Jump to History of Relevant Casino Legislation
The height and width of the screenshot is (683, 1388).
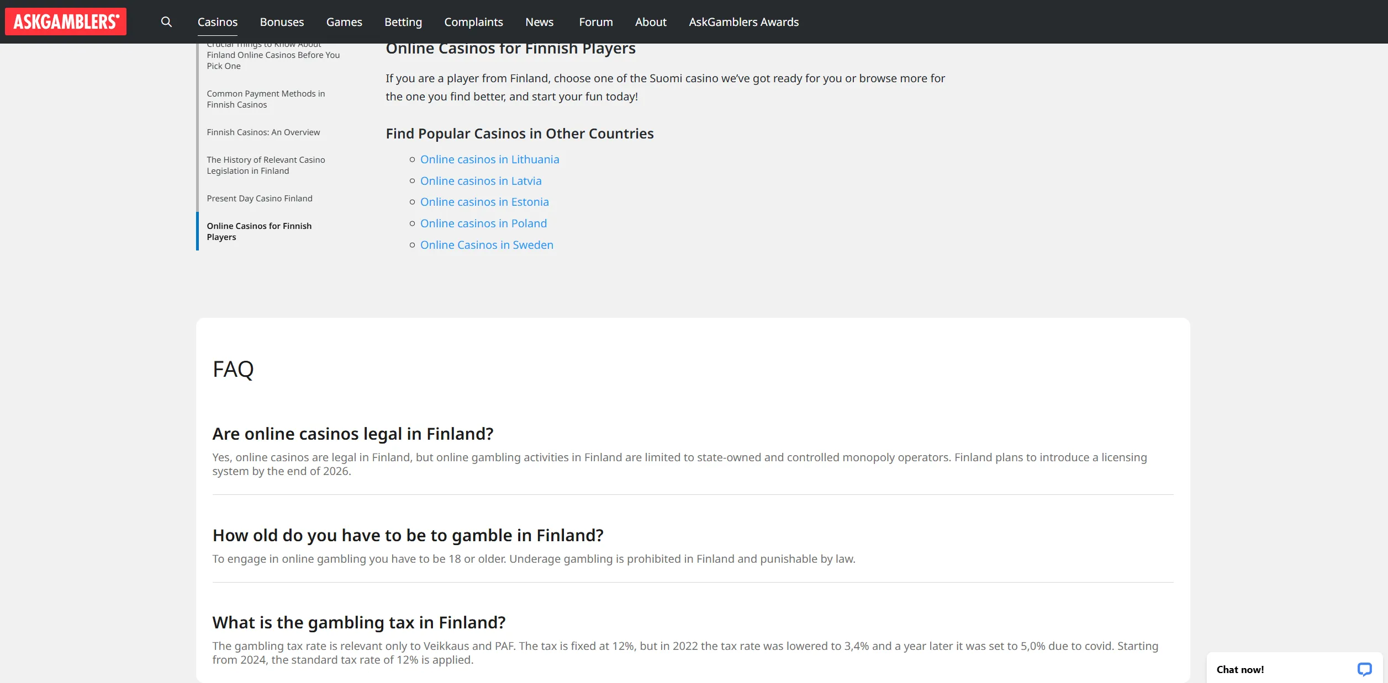click(x=266, y=166)
